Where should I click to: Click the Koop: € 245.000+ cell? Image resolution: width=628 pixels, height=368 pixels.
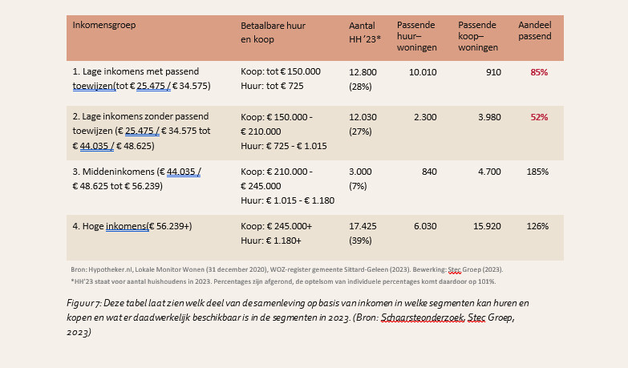point(276,226)
